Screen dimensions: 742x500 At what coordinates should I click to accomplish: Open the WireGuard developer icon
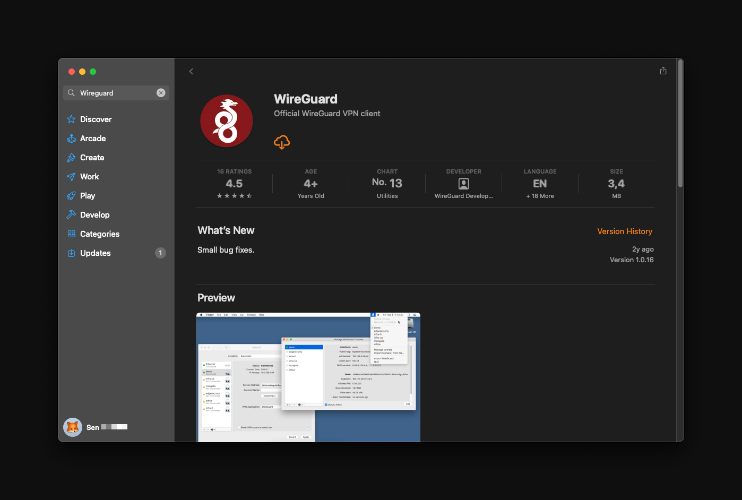[464, 184]
